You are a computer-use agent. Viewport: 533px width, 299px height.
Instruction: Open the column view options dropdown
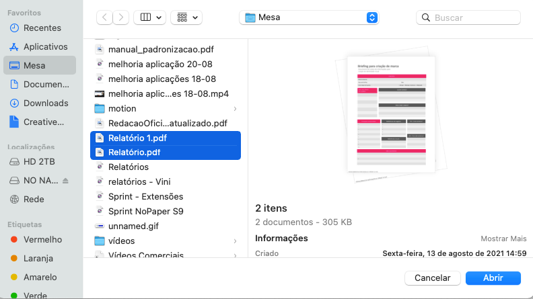[x=149, y=17]
